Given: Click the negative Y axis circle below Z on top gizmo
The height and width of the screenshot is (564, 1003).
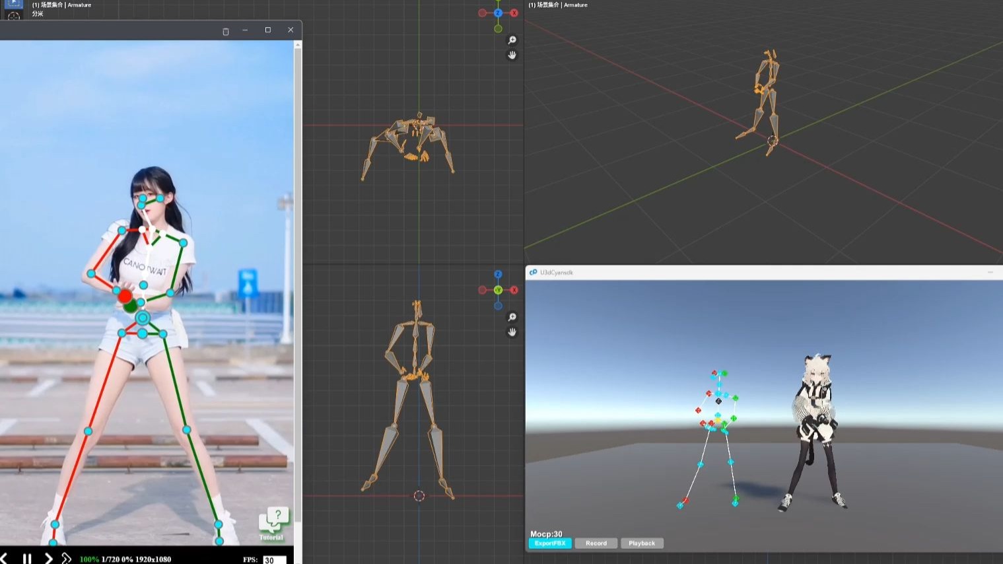Looking at the screenshot, I should 498,28.
